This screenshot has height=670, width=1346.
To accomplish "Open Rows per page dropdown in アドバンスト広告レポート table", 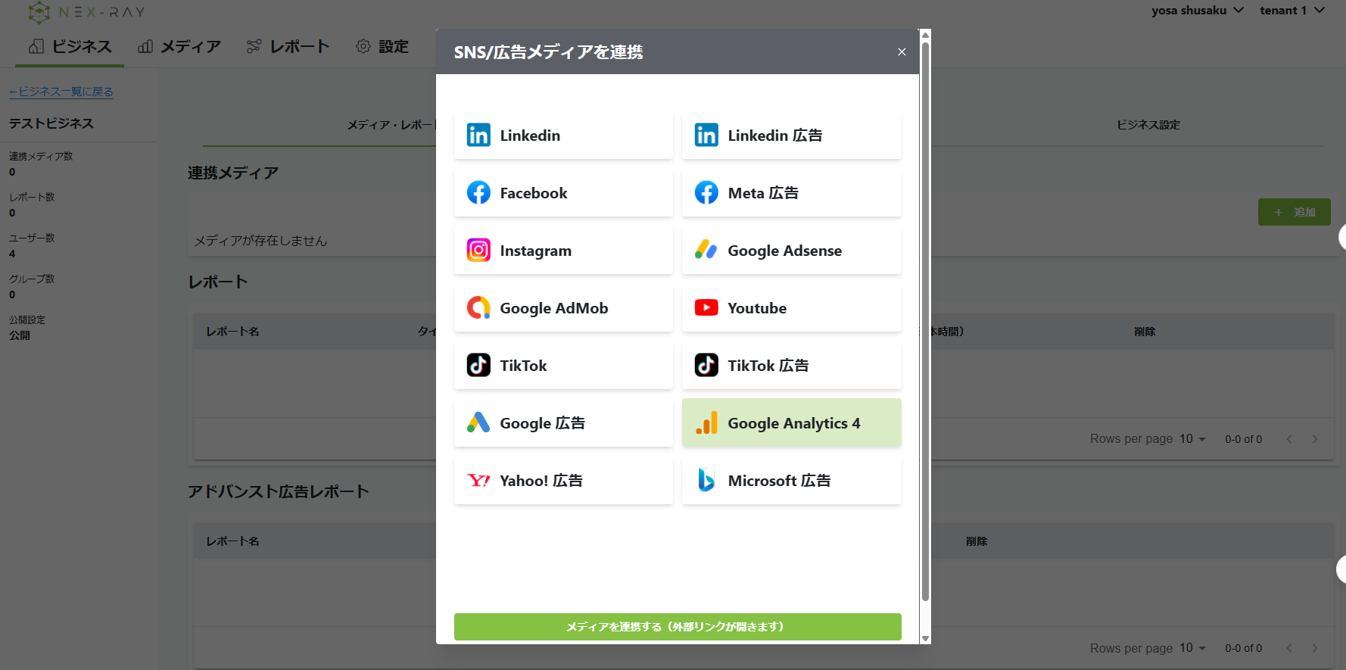I will pos(1192,648).
